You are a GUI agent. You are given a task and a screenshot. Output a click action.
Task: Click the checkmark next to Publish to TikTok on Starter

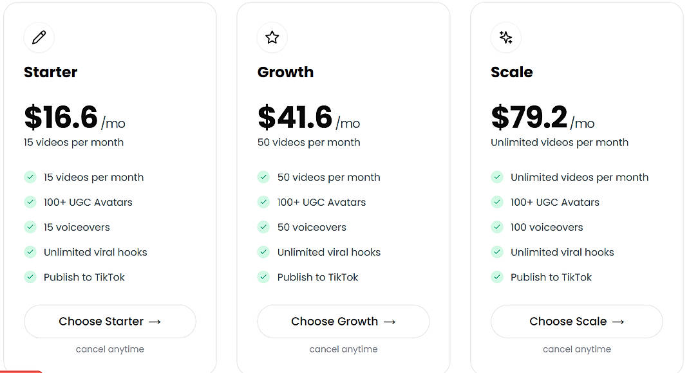(x=30, y=277)
